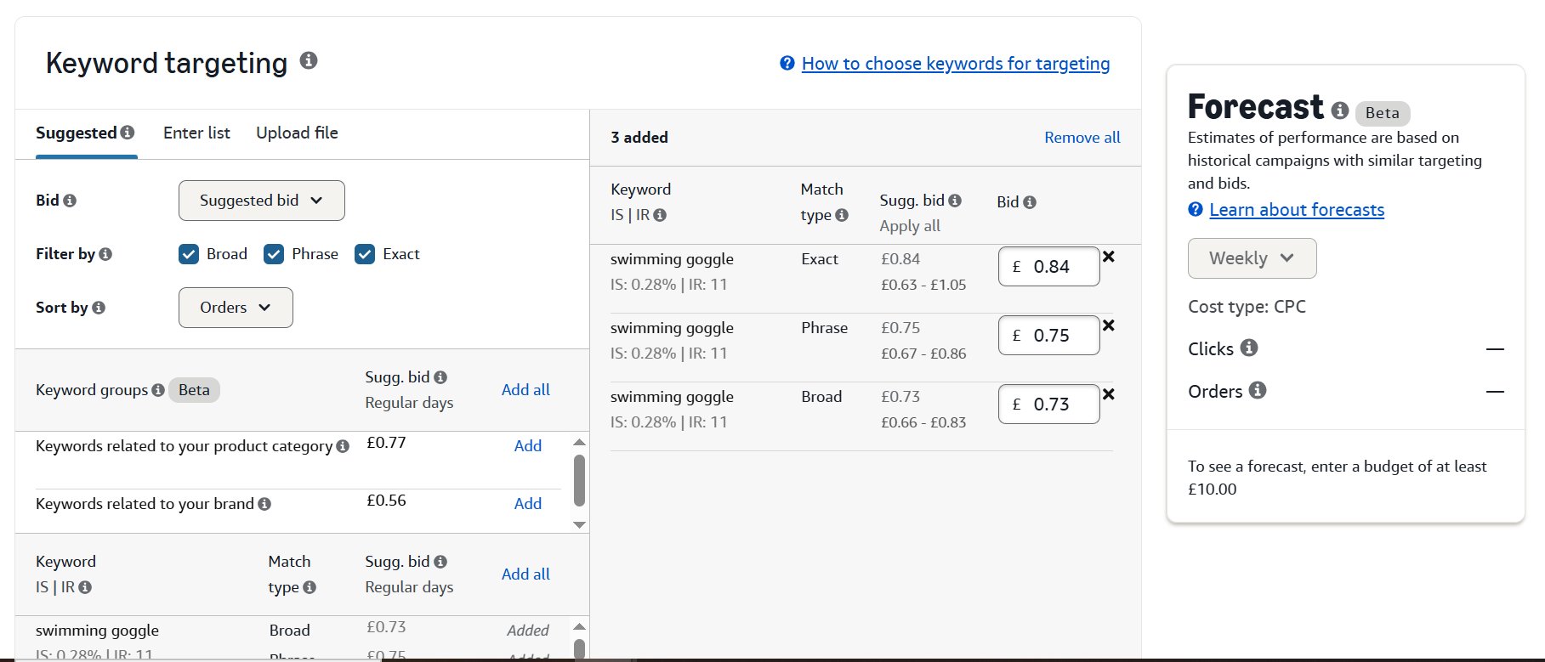Click up arrow of keyword groups scrollbar
This screenshot has width=1545, height=662.
tap(579, 442)
